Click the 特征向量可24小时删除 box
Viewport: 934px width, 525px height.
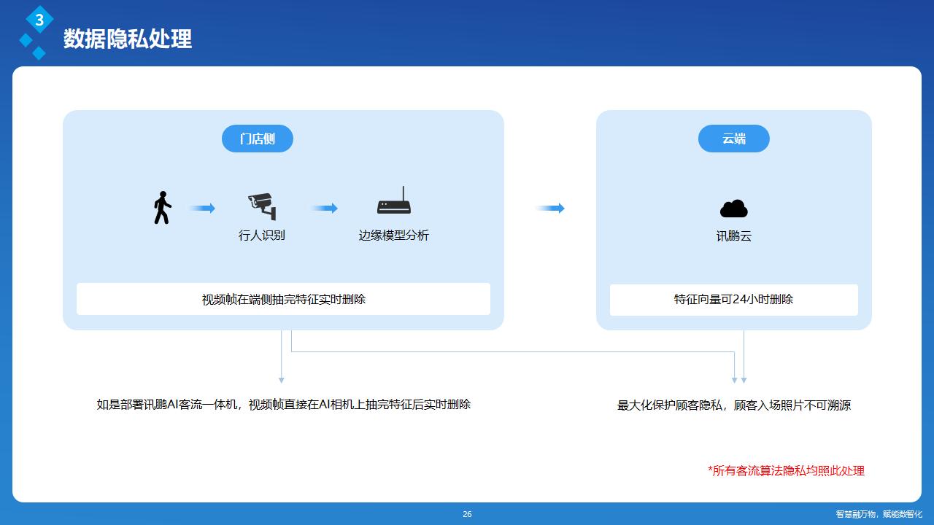(x=734, y=299)
